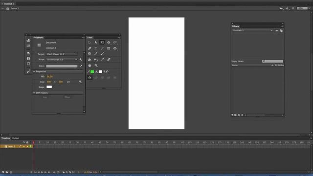Select the Zoom magnifier tool
Image resolution: width=313 pixels, height=176 pixels.
(96, 66)
